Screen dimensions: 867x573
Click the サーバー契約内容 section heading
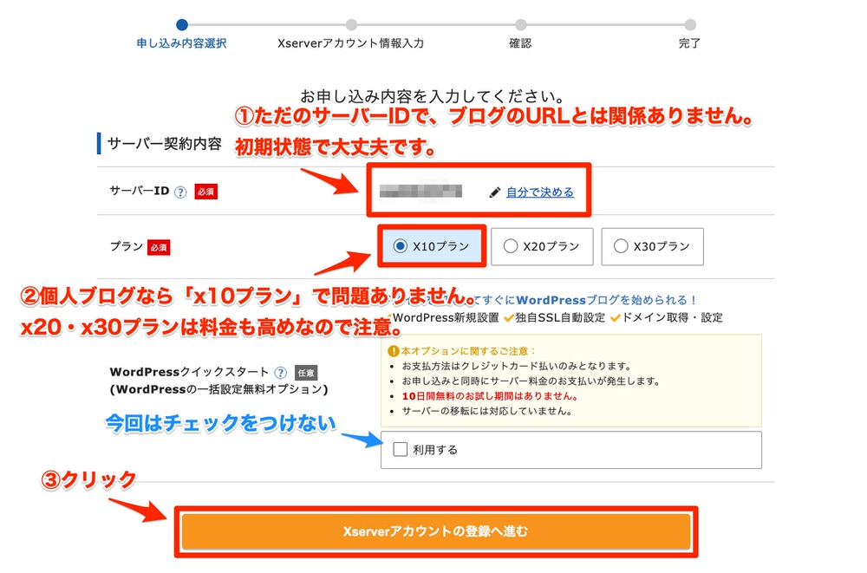165,144
